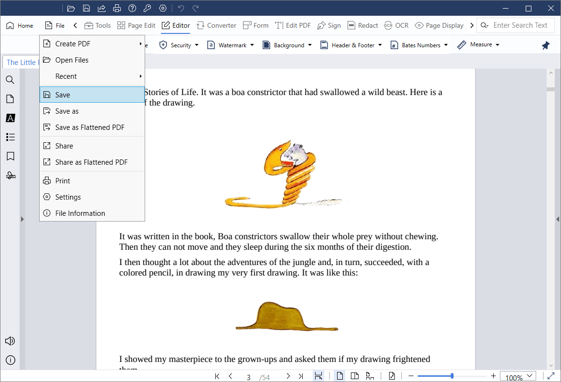The width and height of the screenshot is (561, 382).
Task: Click the settings hexagon icon in title bar
Action: [163, 8]
